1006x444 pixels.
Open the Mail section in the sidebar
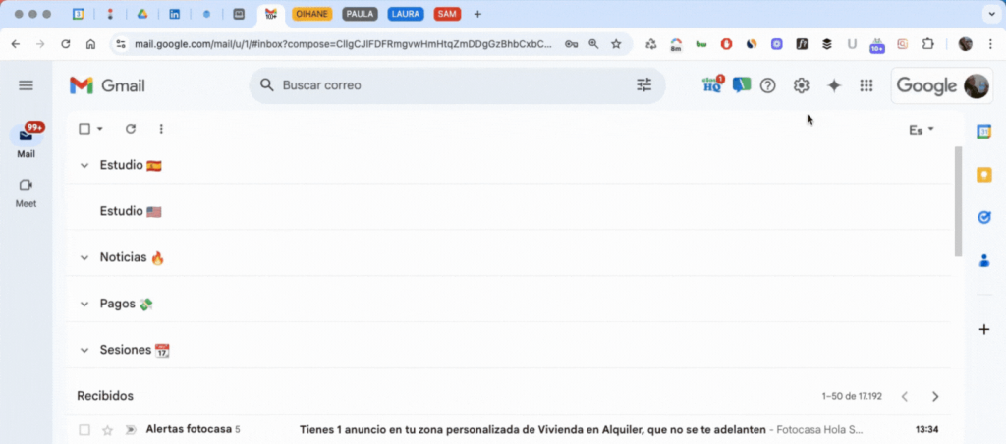(x=27, y=141)
